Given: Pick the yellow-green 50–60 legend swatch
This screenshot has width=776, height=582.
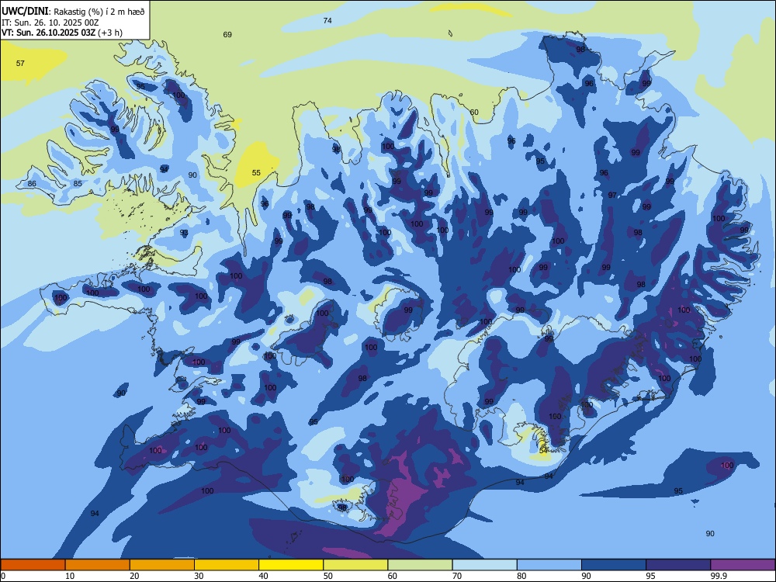Looking at the screenshot, I should pyautogui.click(x=355, y=565).
